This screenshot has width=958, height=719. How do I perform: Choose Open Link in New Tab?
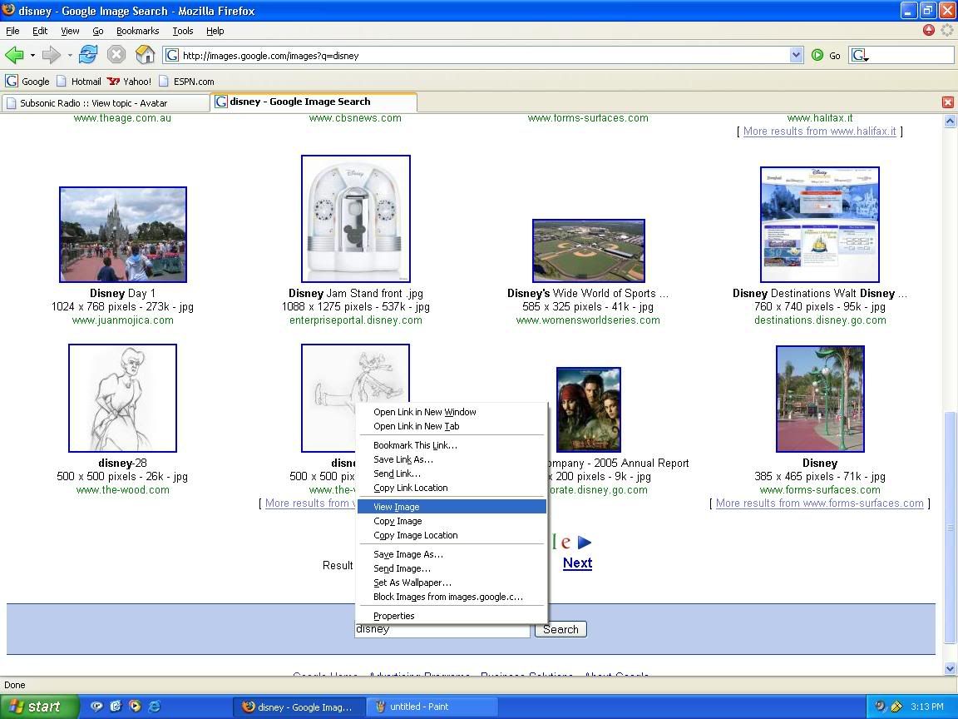[452, 426]
